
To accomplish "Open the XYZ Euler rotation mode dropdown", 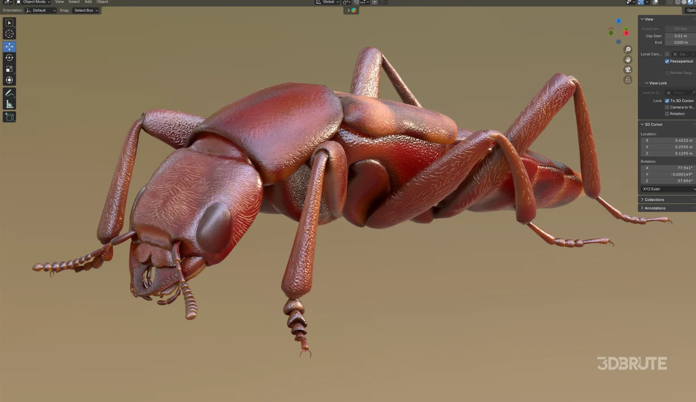I will [668, 189].
